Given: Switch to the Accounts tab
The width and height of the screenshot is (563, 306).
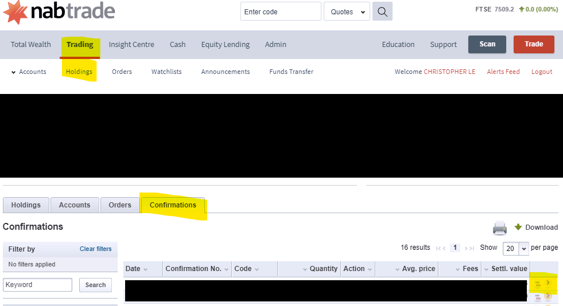Looking at the screenshot, I should (75, 205).
